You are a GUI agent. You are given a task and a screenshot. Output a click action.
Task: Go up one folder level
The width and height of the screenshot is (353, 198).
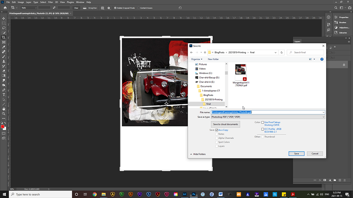[x=205, y=52]
